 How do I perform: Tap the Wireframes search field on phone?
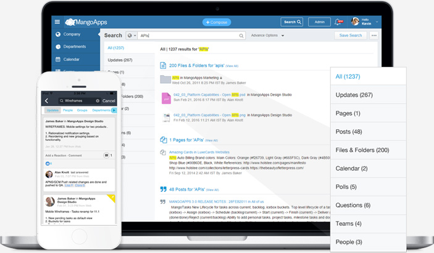click(x=79, y=101)
